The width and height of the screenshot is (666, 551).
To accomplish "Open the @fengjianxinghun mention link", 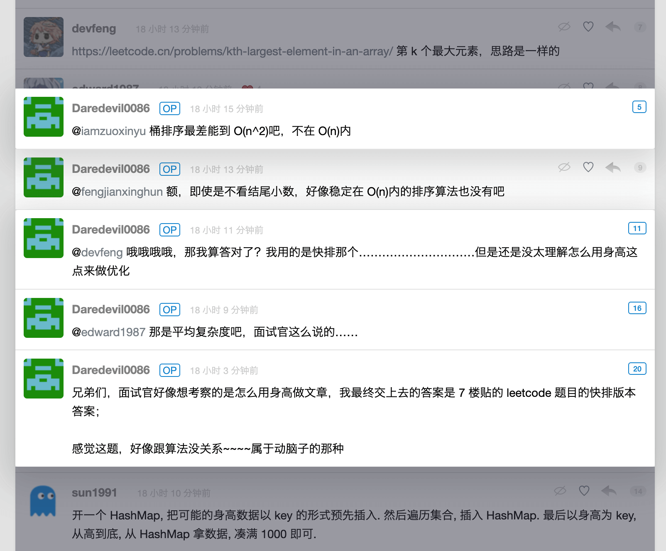I will click(117, 192).
